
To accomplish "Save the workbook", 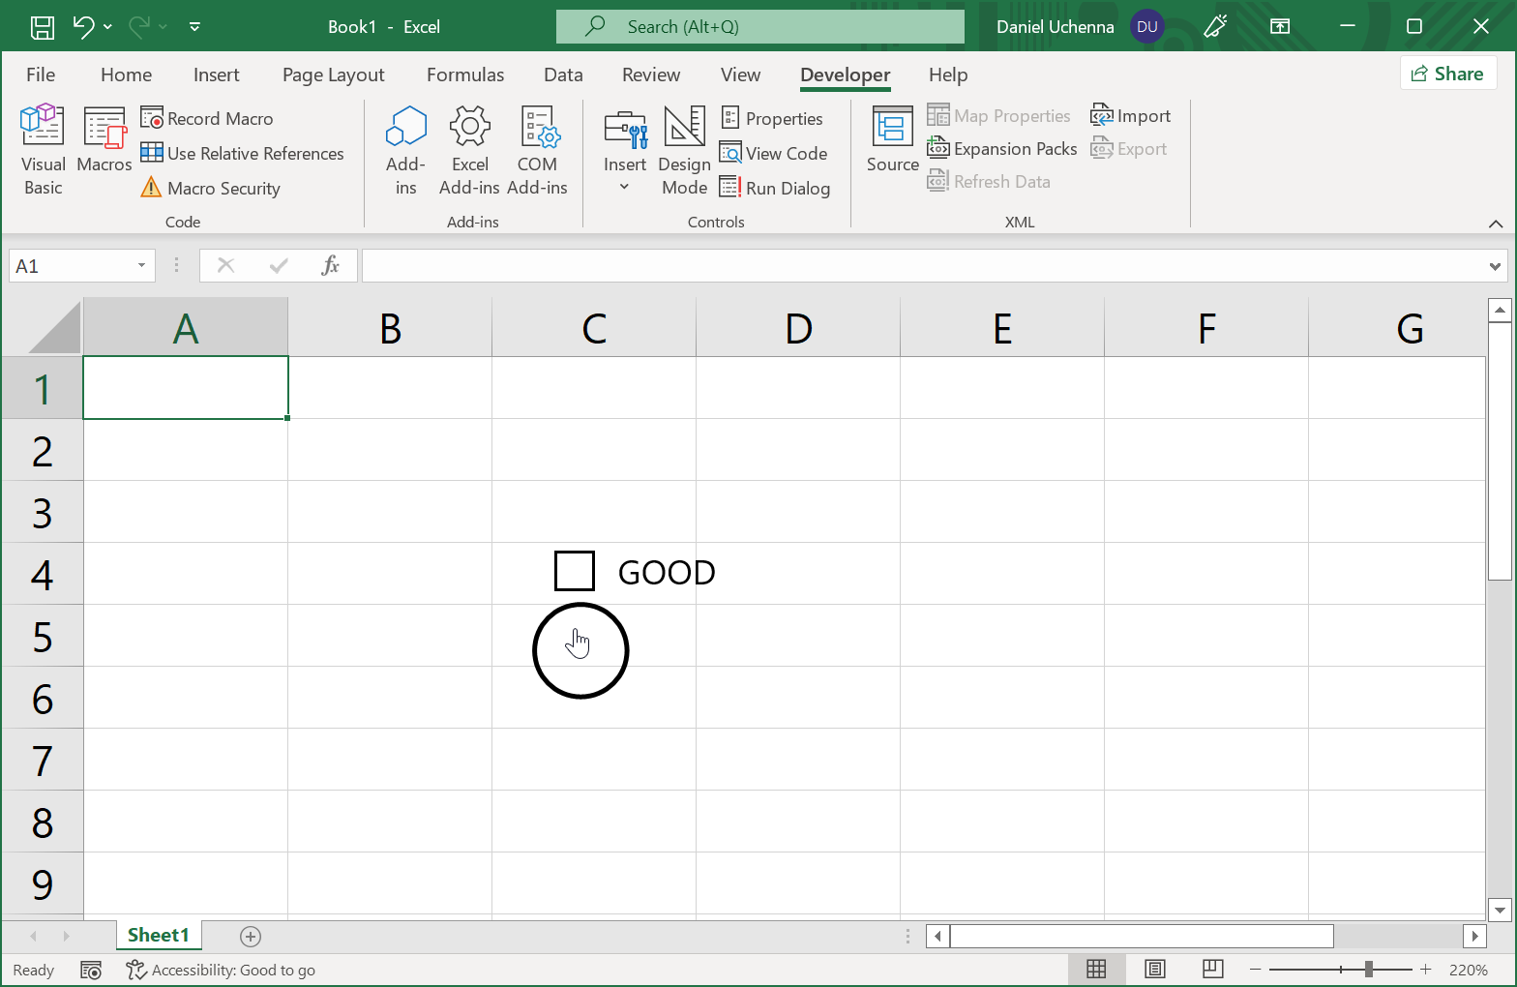I will [43, 27].
